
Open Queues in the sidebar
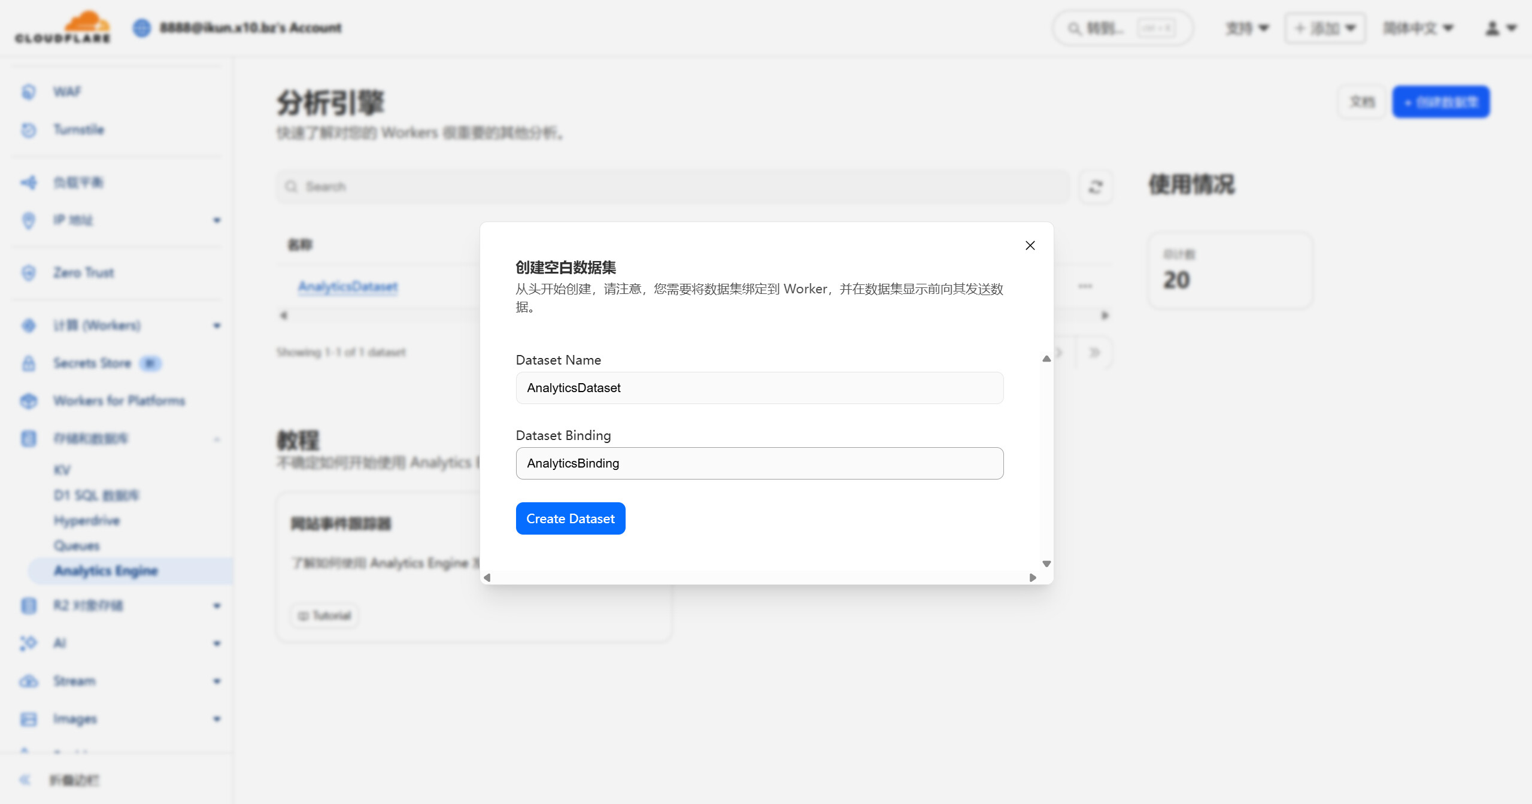tap(77, 545)
